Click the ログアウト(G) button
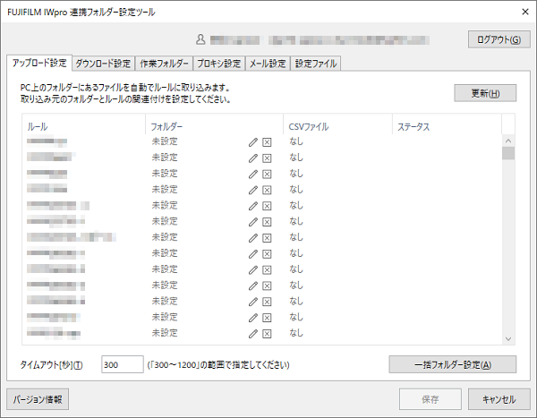 [499, 39]
